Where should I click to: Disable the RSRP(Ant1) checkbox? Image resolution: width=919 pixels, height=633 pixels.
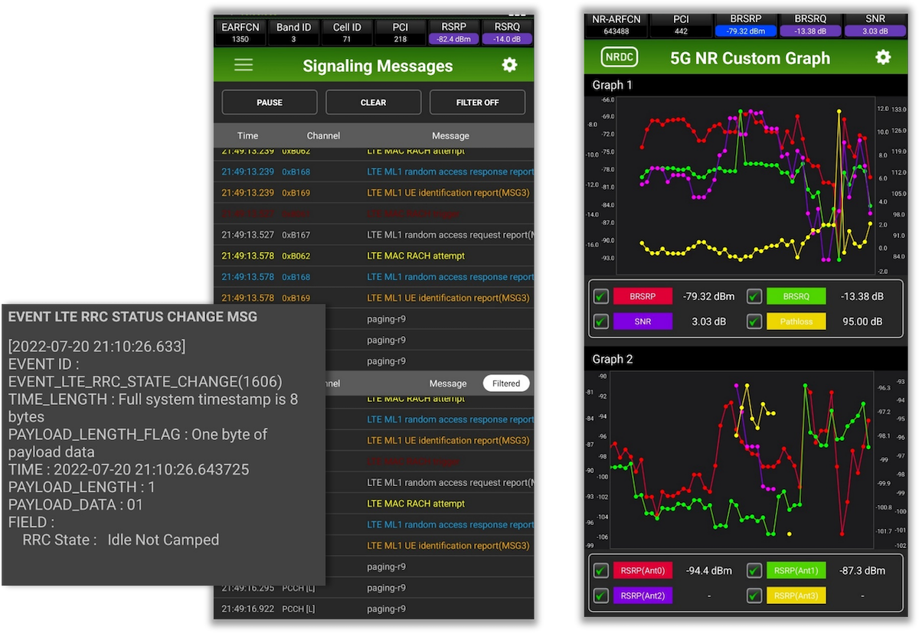pos(754,570)
